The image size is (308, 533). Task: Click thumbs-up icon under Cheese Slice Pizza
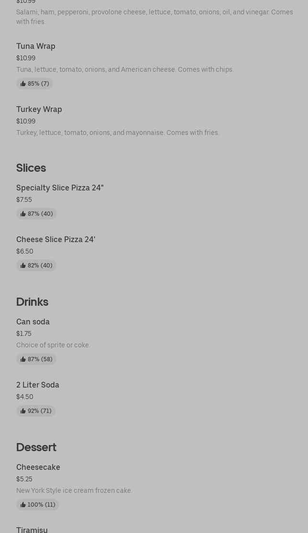click(23, 266)
